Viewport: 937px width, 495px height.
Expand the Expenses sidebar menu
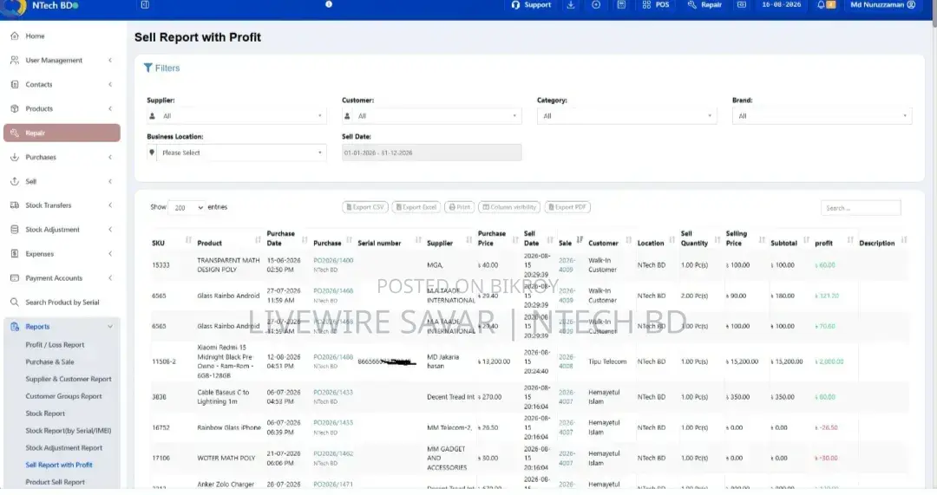[62, 254]
